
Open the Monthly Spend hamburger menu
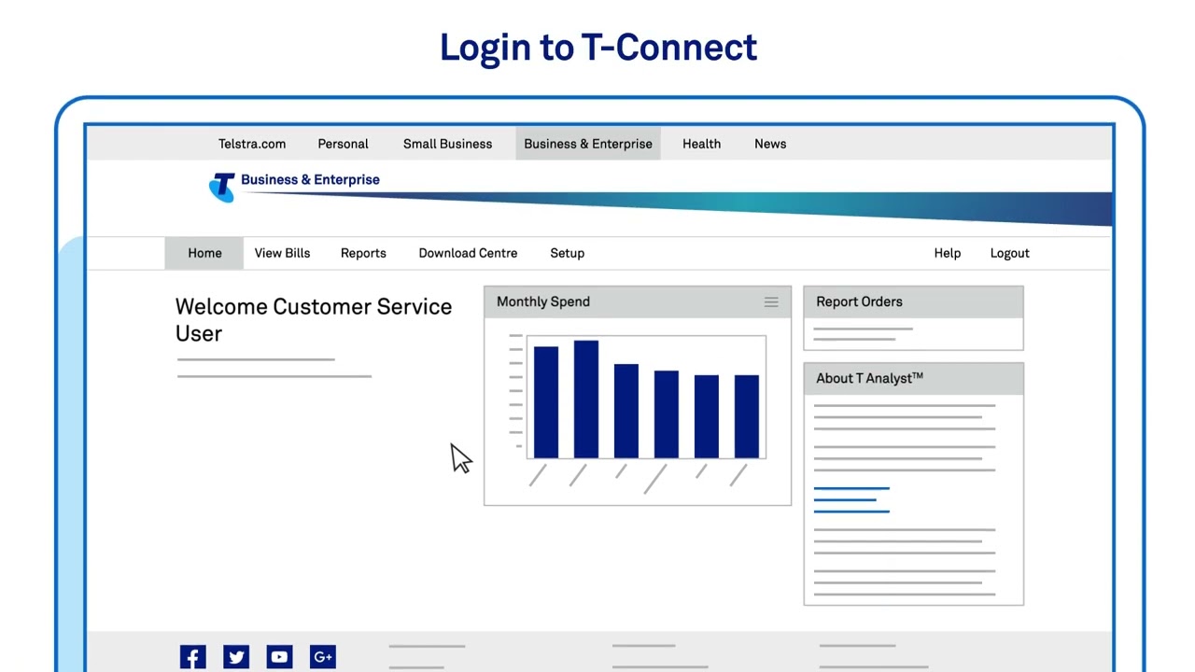[771, 302]
